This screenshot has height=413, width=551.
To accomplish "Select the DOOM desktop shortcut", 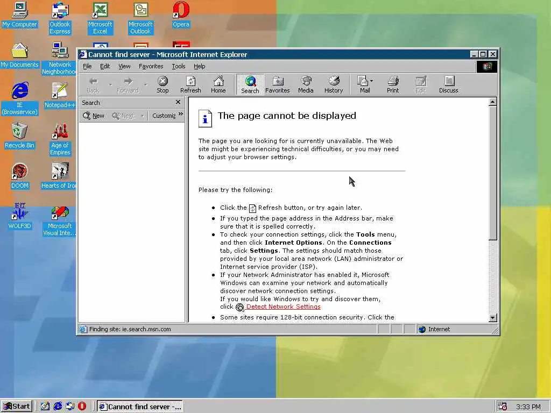I will 20,176.
